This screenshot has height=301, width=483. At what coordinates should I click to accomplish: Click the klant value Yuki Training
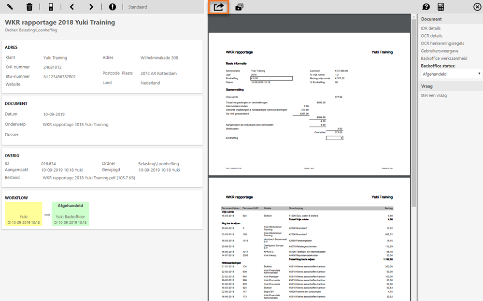click(x=55, y=57)
